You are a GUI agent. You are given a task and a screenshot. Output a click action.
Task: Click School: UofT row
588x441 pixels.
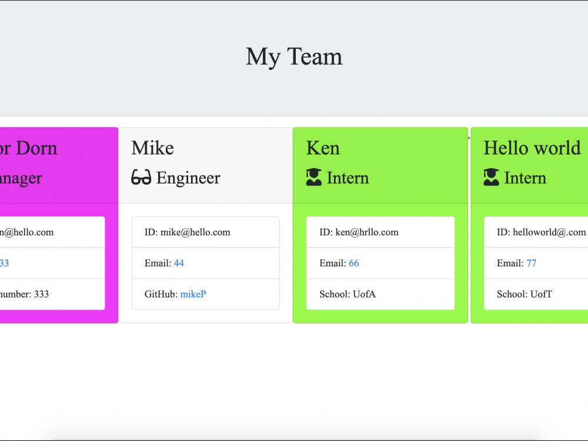coord(536,294)
